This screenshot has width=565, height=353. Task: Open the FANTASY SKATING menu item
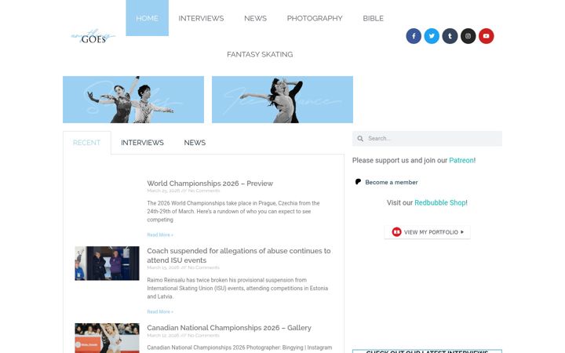click(x=260, y=54)
